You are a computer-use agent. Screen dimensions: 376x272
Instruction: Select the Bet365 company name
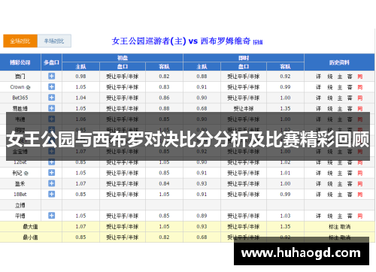click(20, 98)
